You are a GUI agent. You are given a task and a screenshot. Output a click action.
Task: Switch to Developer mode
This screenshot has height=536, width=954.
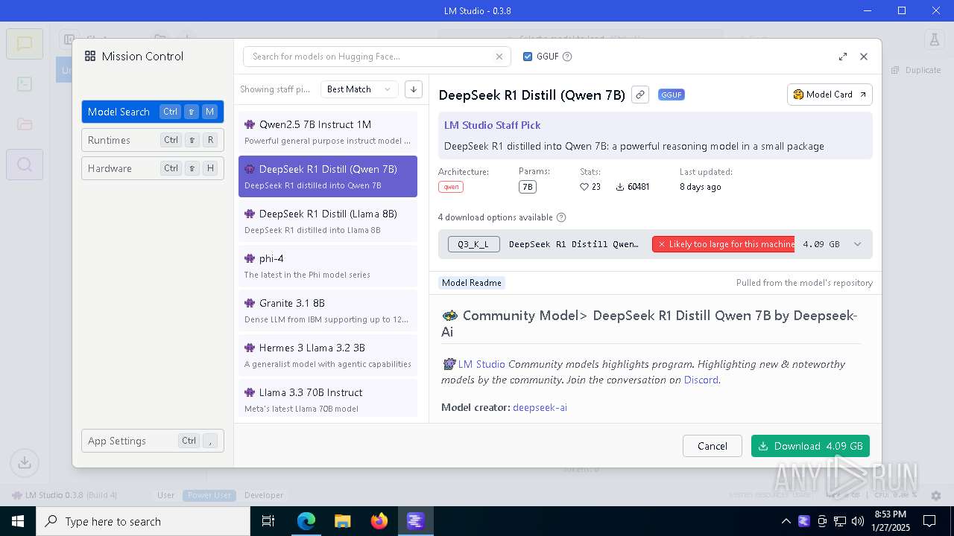pos(264,495)
